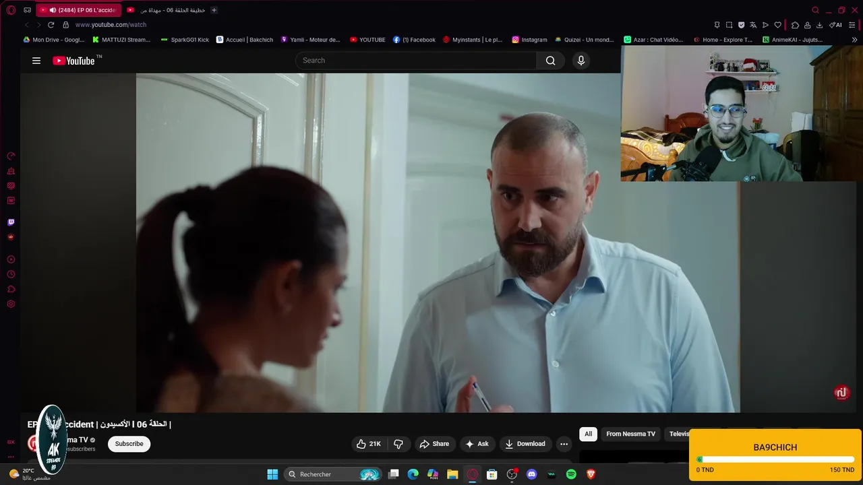The width and height of the screenshot is (863, 485).
Task: Open a new browser tab
Action: point(214,10)
